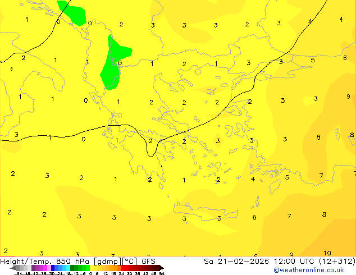
Task: Click the gray left arrow end of the color scale
Action: click(x=13, y=268)
